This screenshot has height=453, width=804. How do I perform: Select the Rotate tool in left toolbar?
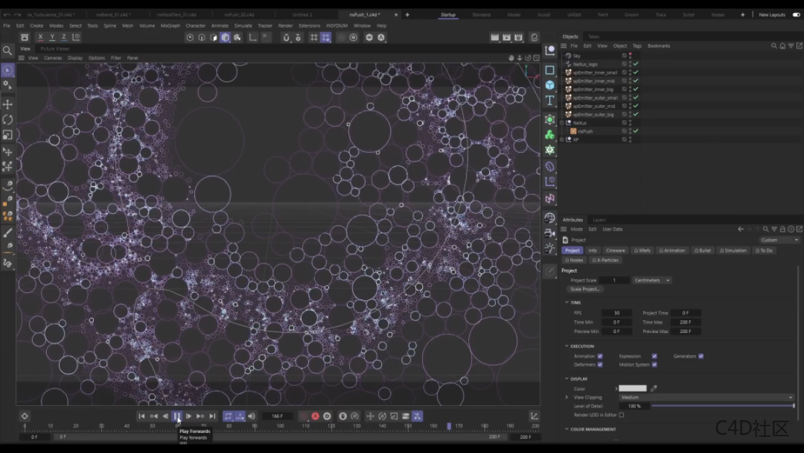[8, 119]
